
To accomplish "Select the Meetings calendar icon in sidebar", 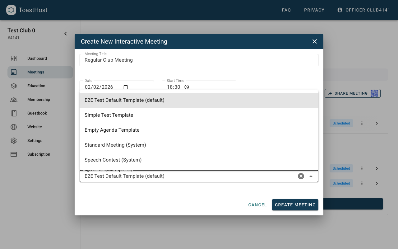I will tap(13, 72).
